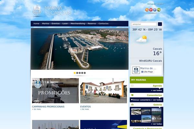Switch language to English
This screenshot has height=129, width=194.
pyautogui.click(x=160, y=4)
